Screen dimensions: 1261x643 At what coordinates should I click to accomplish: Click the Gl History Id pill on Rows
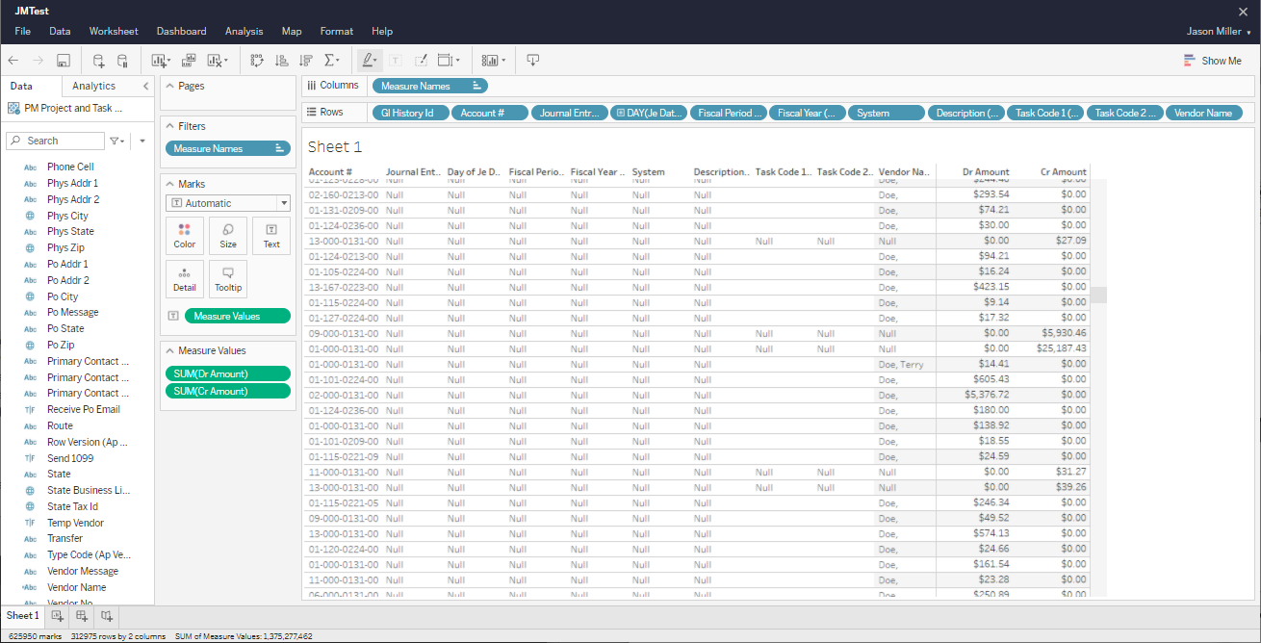tap(409, 113)
